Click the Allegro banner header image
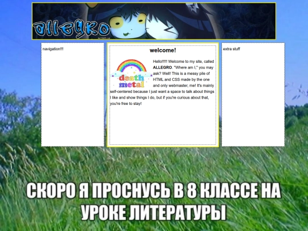This screenshot has height=231, width=308. click(154, 21)
